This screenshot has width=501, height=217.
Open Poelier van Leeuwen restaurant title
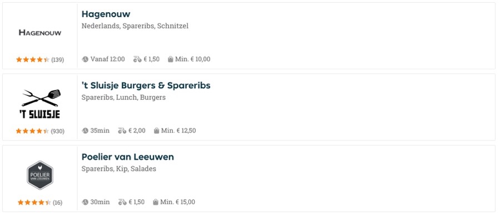pyautogui.click(x=128, y=157)
